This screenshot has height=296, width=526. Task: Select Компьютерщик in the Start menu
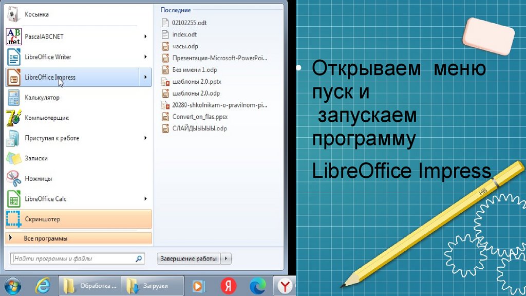tap(79, 118)
